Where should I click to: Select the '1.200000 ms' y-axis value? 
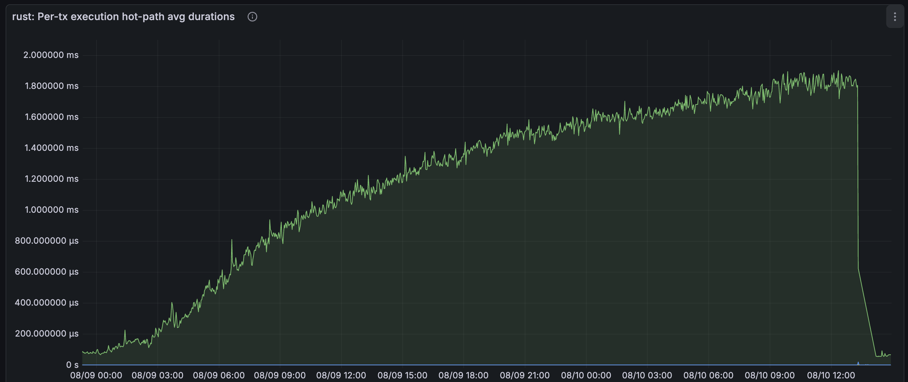[x=51, y=179]
